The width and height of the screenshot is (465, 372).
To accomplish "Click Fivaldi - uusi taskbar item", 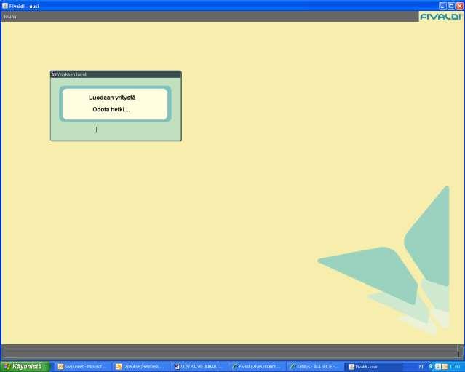I will 373,367.
